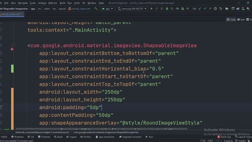Image resolution: width=252 pixels, height=142 pixels.
Task: Open the Navigate menu
Action: coord(23,3)
